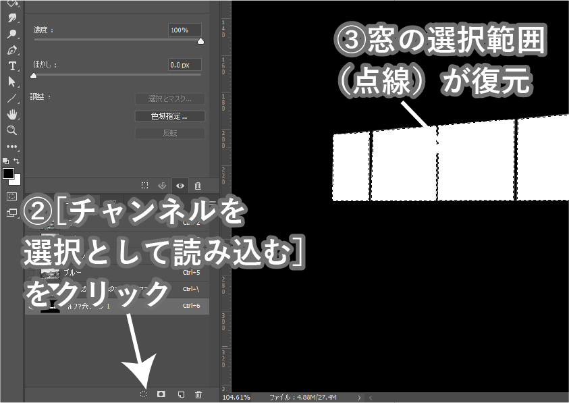The image size is (569, 403).
Task: Change the screen mode
Action: pos(12,213)
